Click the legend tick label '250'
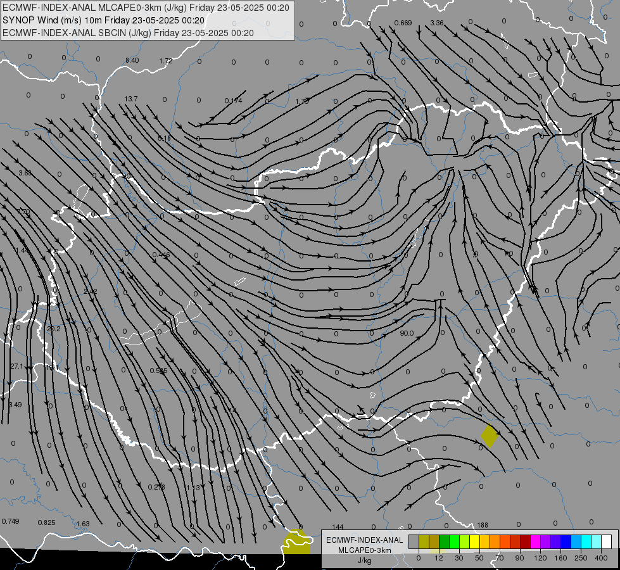 tap(581, 558)
